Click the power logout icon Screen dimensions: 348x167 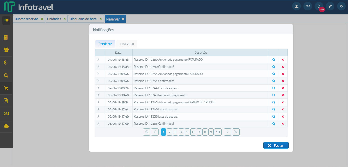(341, 6)
